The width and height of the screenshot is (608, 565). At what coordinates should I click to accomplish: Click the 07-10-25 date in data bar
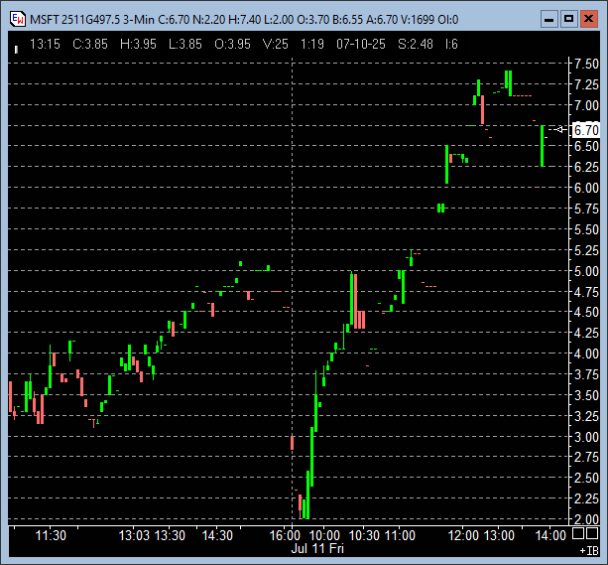(361, 44)
